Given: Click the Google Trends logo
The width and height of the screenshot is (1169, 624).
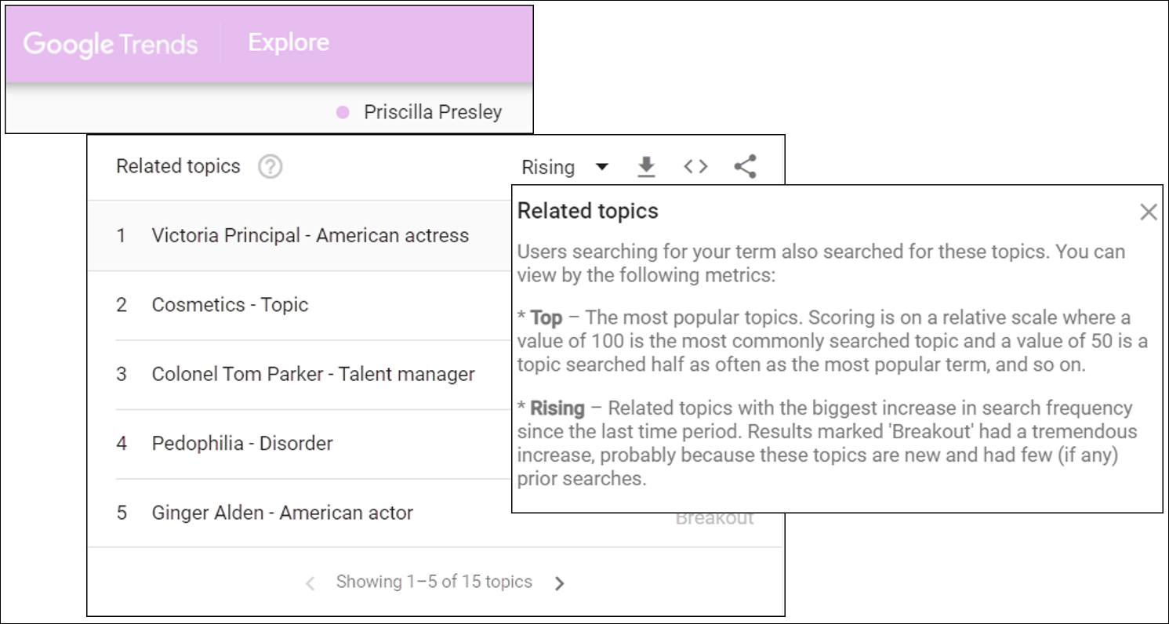Looking at the screenshot, I should [x=110, y=45].
